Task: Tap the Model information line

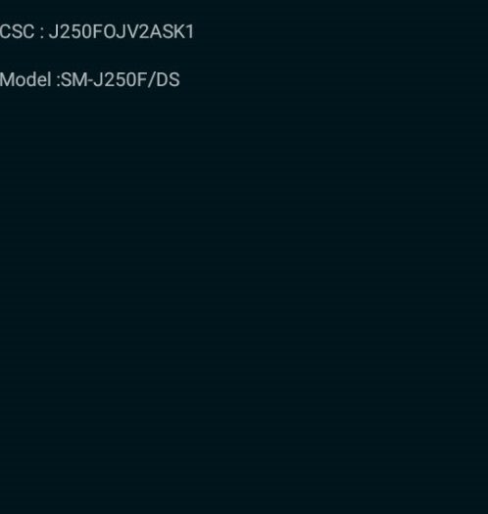Action: (x=89, y=79)
